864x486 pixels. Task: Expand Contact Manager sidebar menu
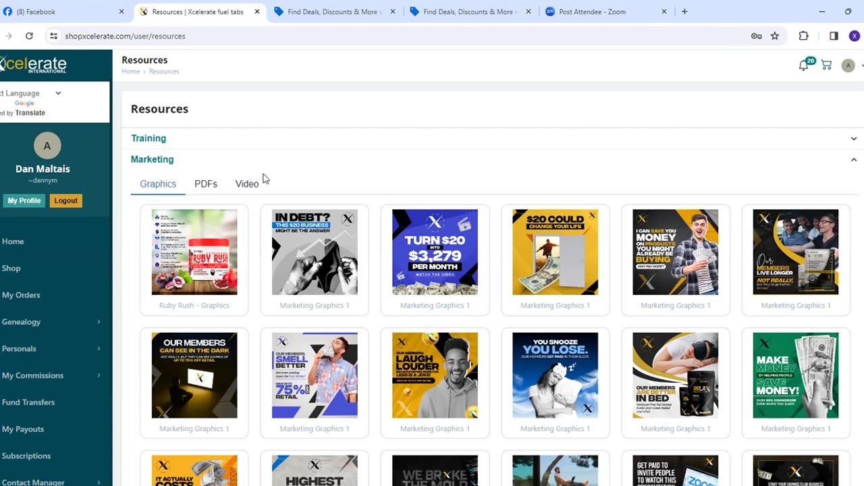click(51, 482)
